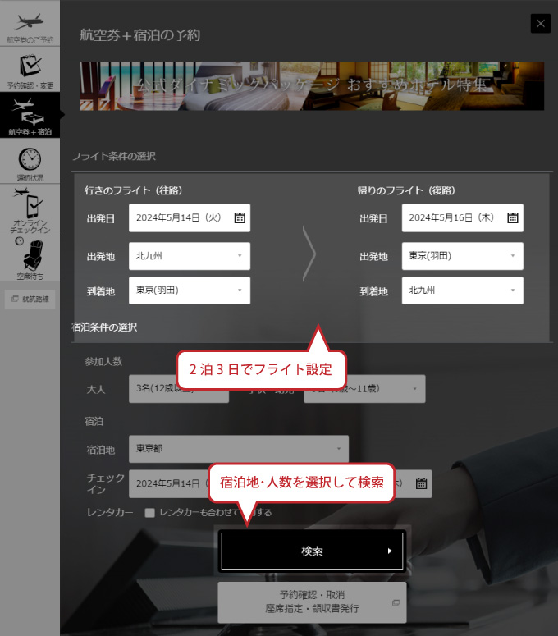Open calendar icon for outbound departure date
This screenshot has height=636, width=558.
[240, 218]
